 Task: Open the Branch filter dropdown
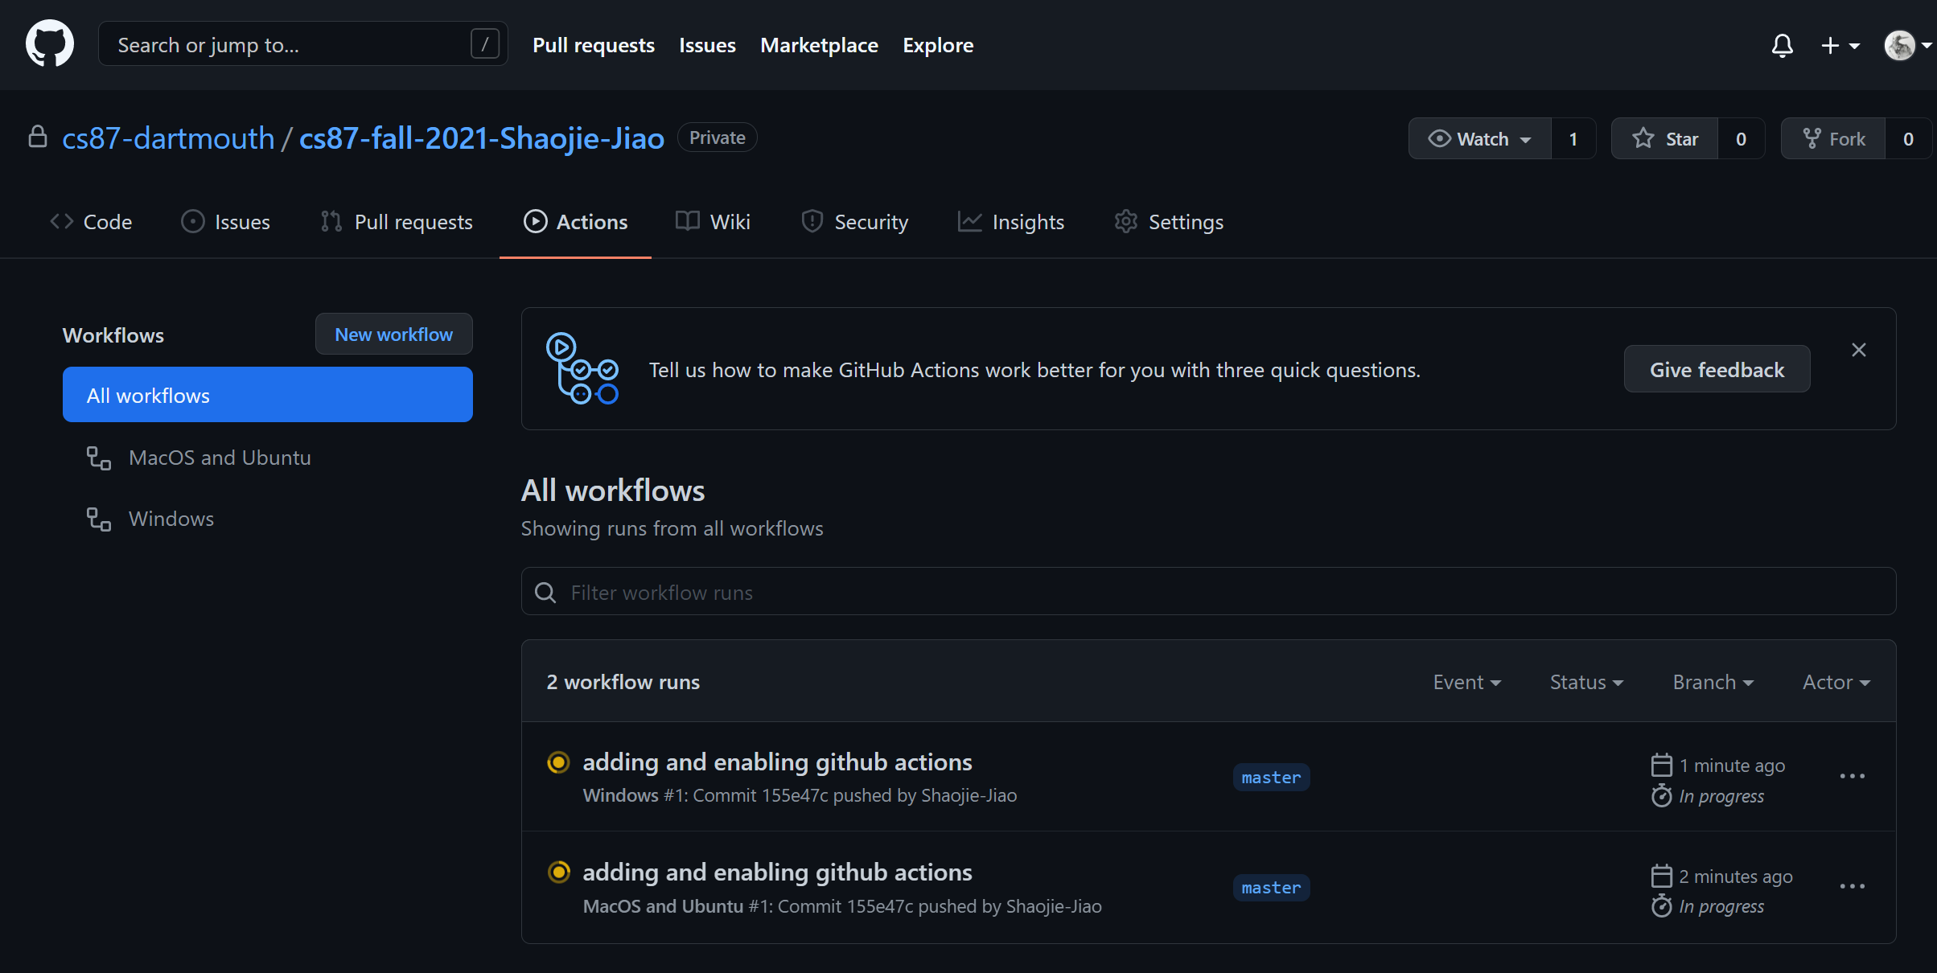tap(1713, 682)
